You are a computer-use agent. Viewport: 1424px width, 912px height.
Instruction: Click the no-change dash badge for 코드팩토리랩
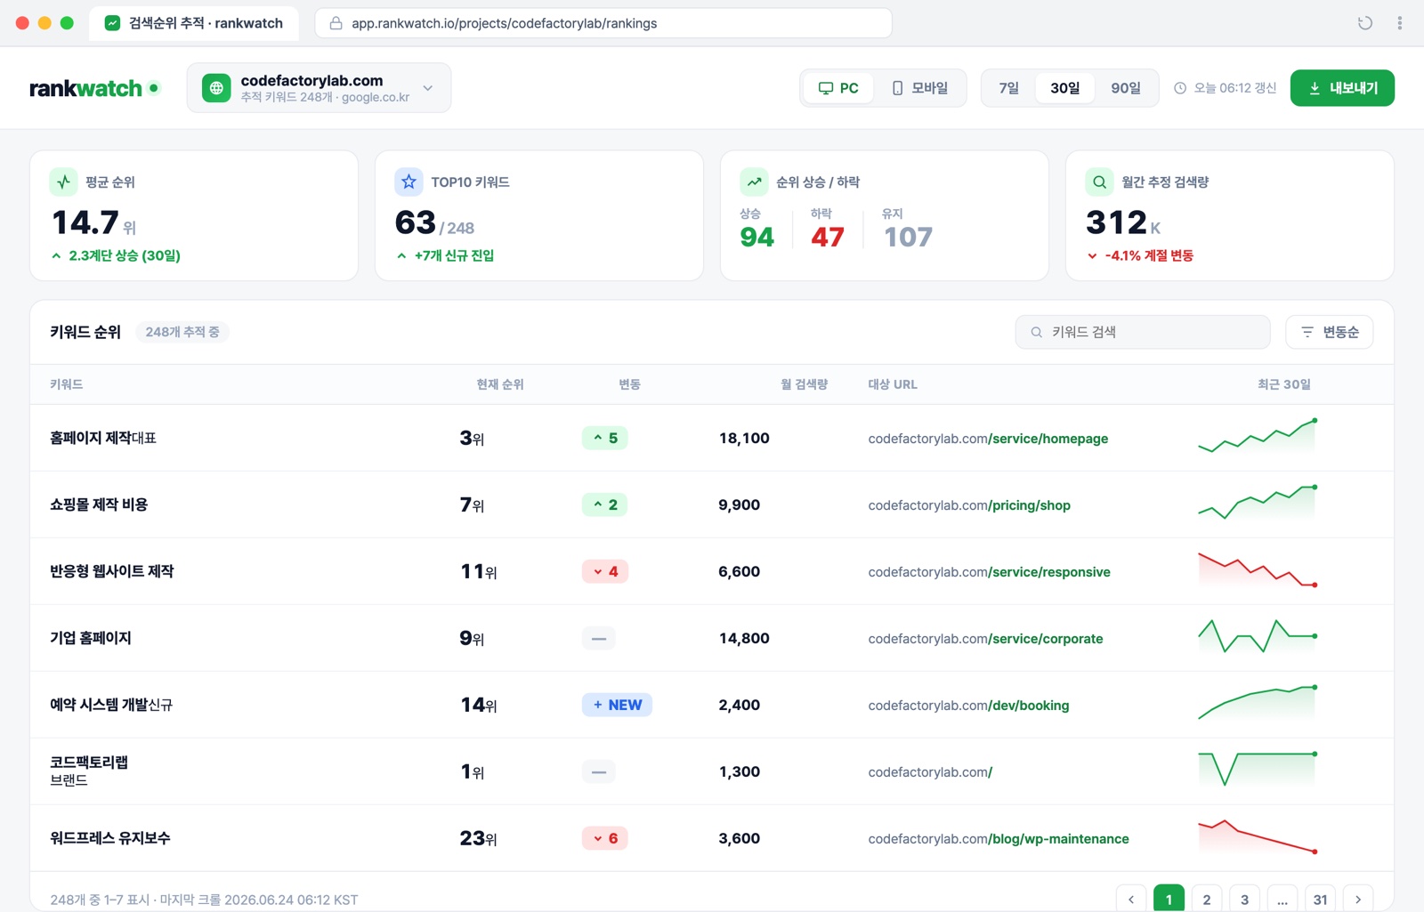tap(599, 771)
